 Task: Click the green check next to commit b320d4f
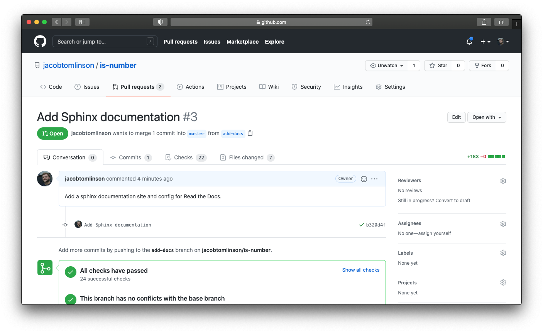(361, 224)
